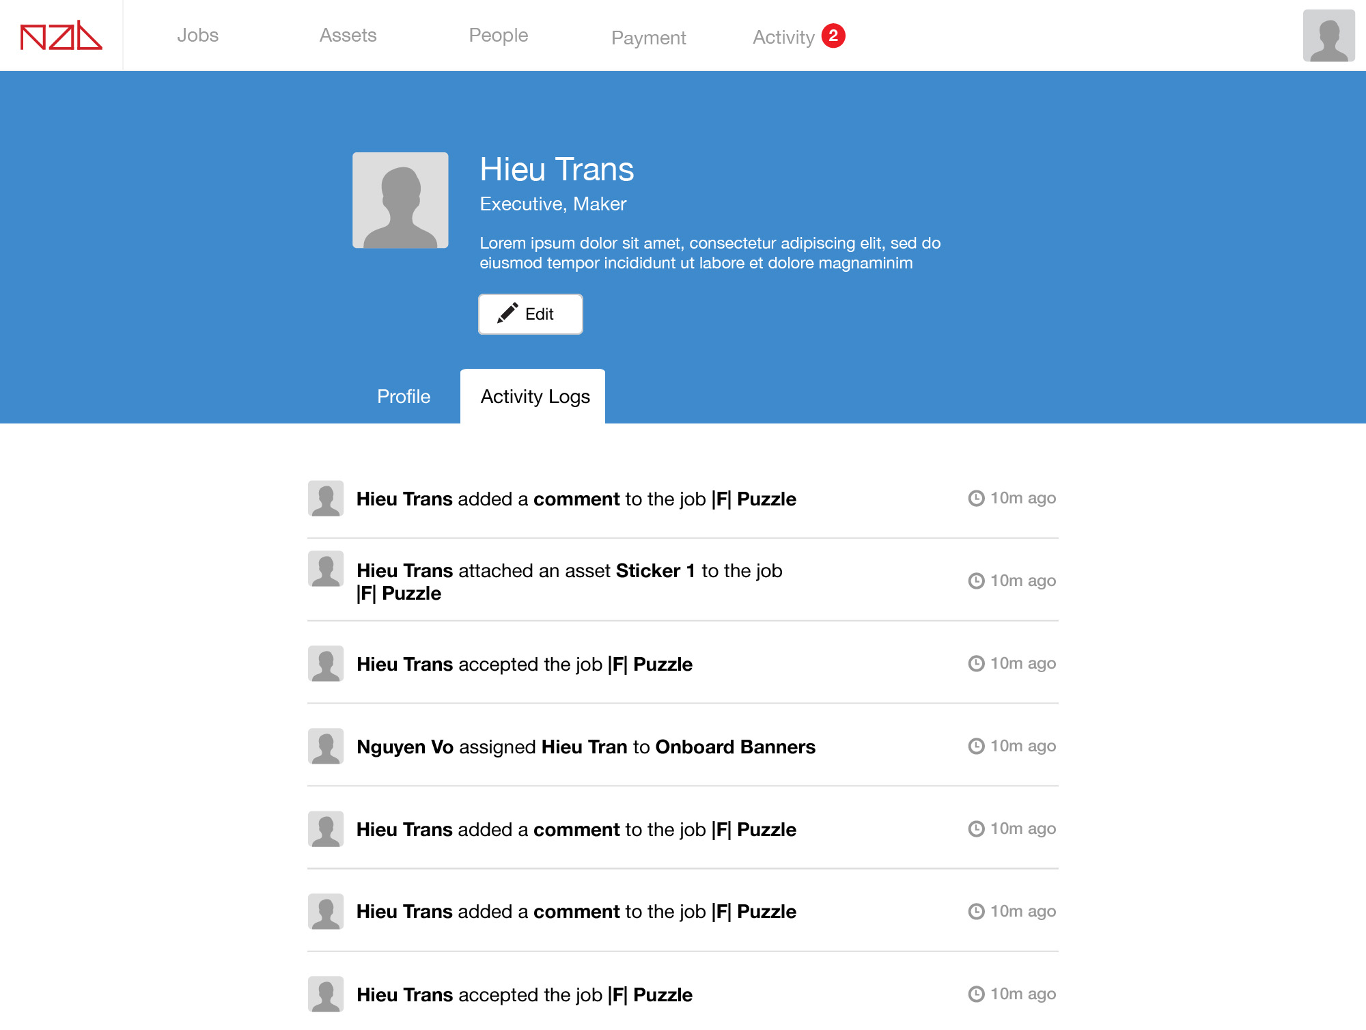Click Hieu Trans large profile picture
The image size is (1366, 1030).
(x=400, y=200)
